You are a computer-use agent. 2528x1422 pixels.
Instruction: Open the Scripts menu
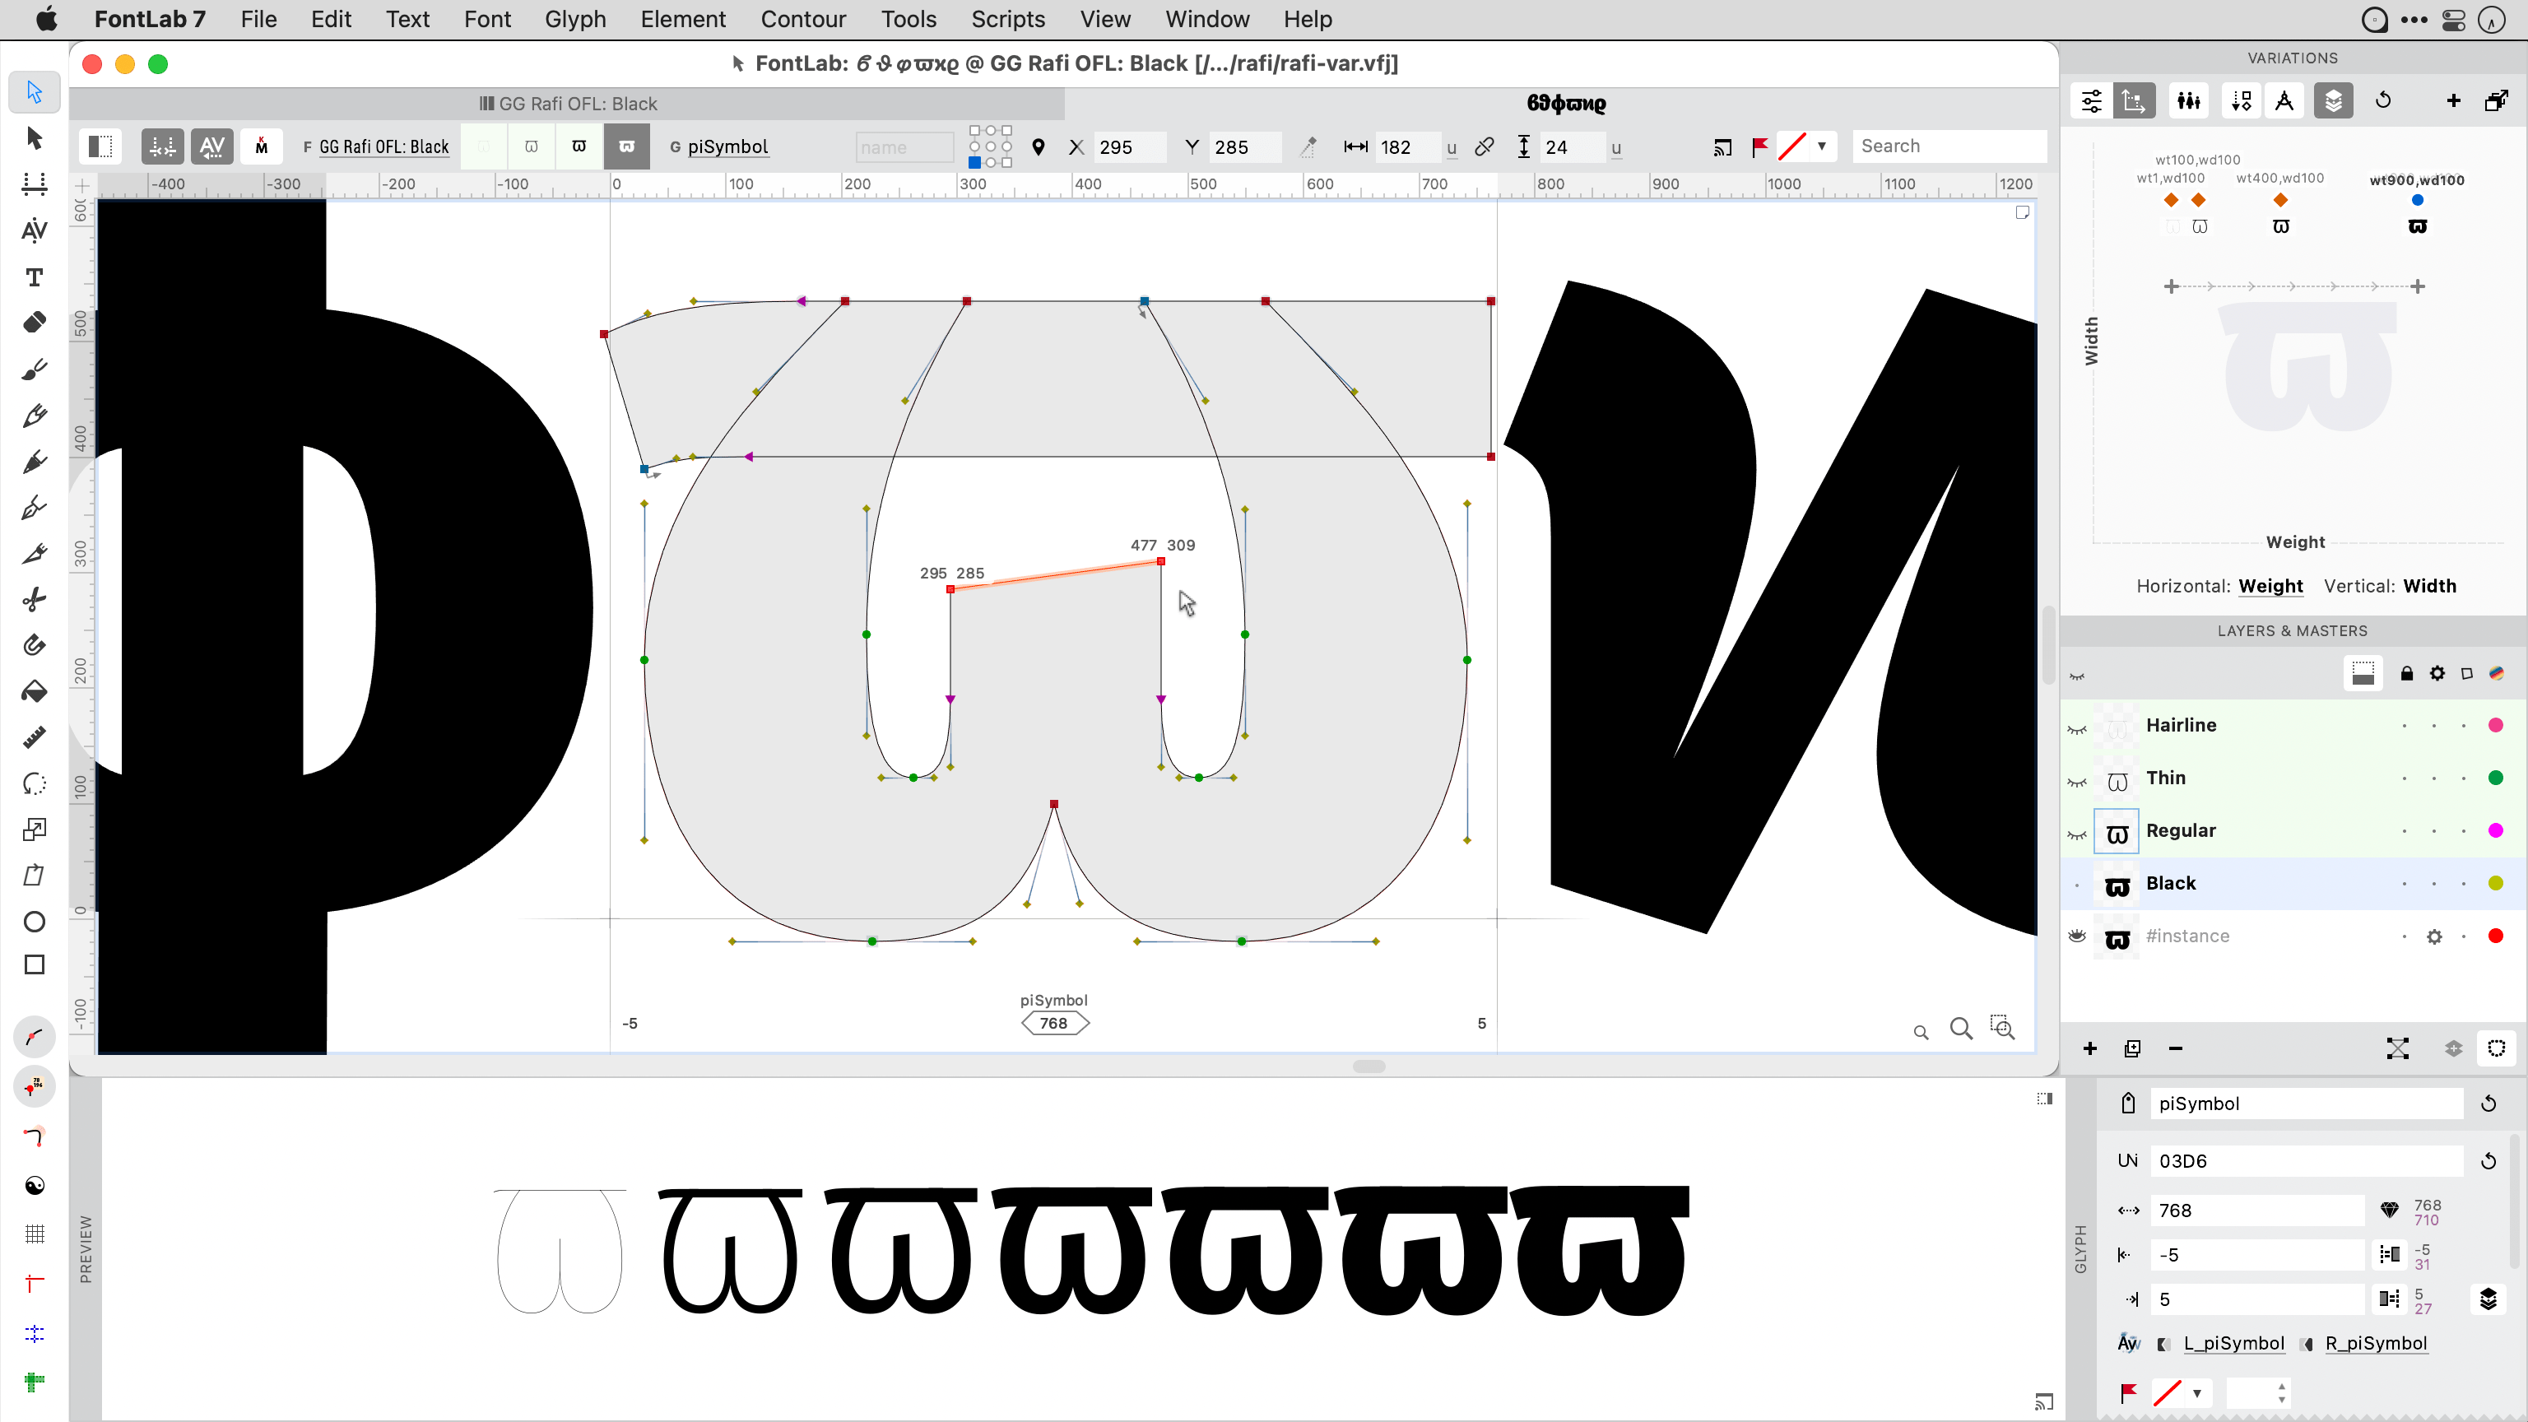pos(1008,19)
